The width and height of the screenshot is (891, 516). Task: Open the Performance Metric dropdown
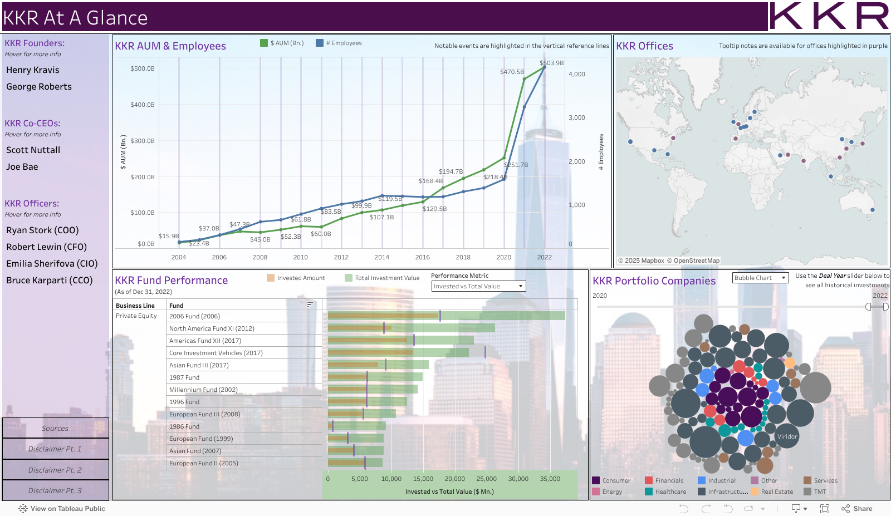479,286
